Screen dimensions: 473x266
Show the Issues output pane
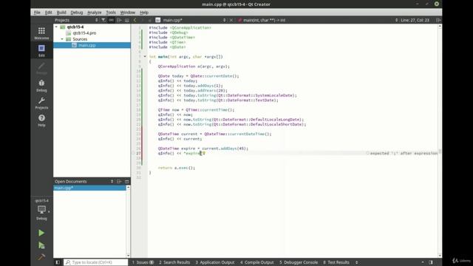pyautogui.click(x=143, y=262)
